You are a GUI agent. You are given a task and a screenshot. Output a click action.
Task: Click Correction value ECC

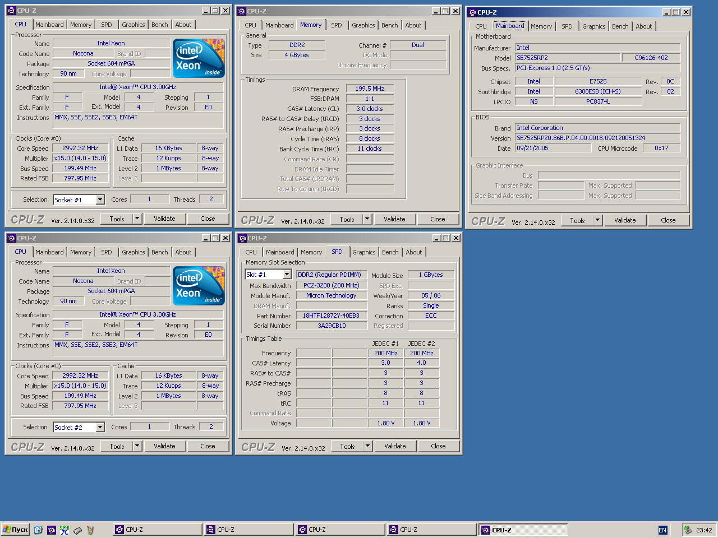coord(431,316)
